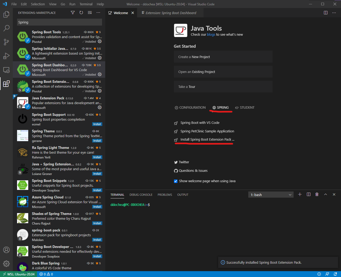This screenshot has width=341, height=277.
Task: Open the Explorer view in activity bar
Action: tap(6, 14)
